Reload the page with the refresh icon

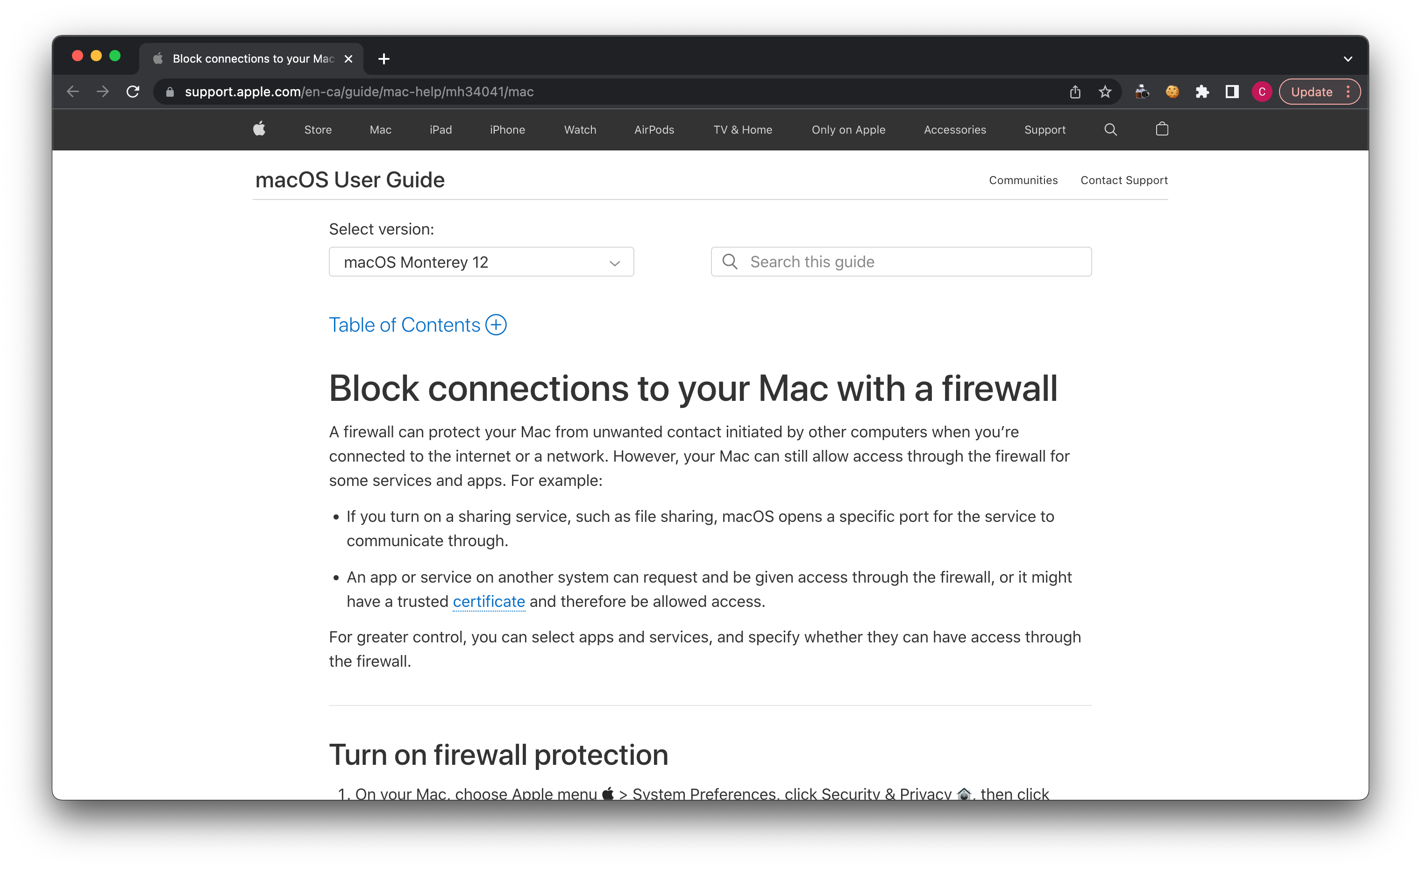tap(133, 92)
